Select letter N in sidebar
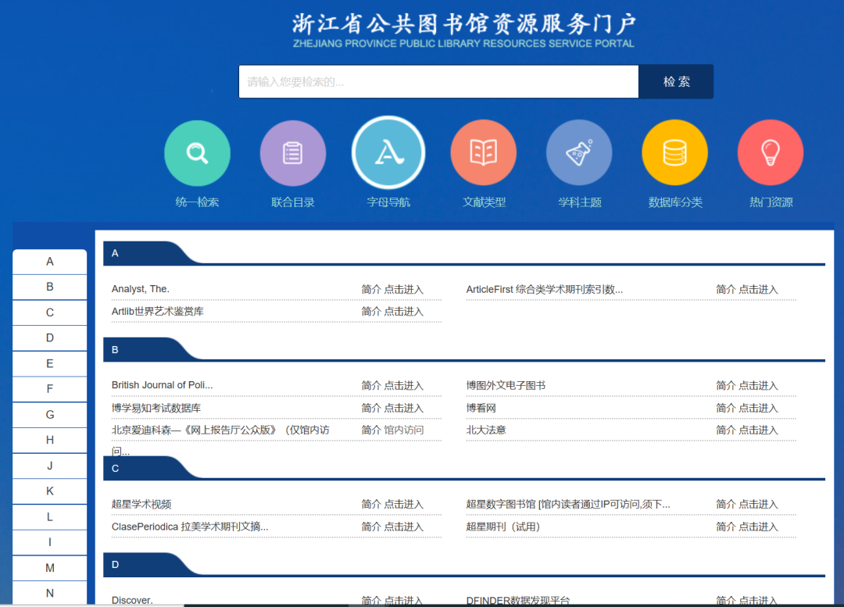844x607 pixels. coord(49,593)
